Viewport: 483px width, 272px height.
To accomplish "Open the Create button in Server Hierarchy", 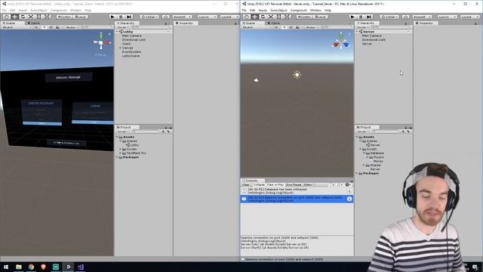I will 362,27.
